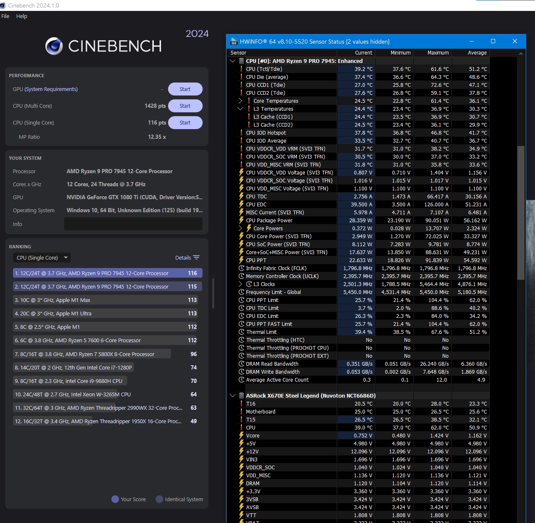This screenshot has height=523, width=535.
Task: Start the CPU Single Core benchmark
Action: pos(185,123)
